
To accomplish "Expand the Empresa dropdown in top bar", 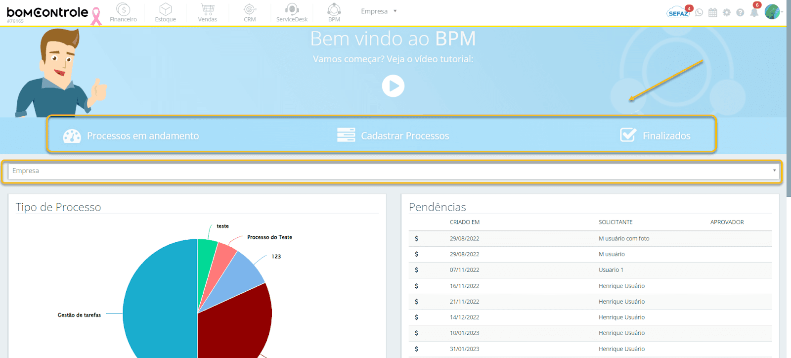I will pos(379,11).
